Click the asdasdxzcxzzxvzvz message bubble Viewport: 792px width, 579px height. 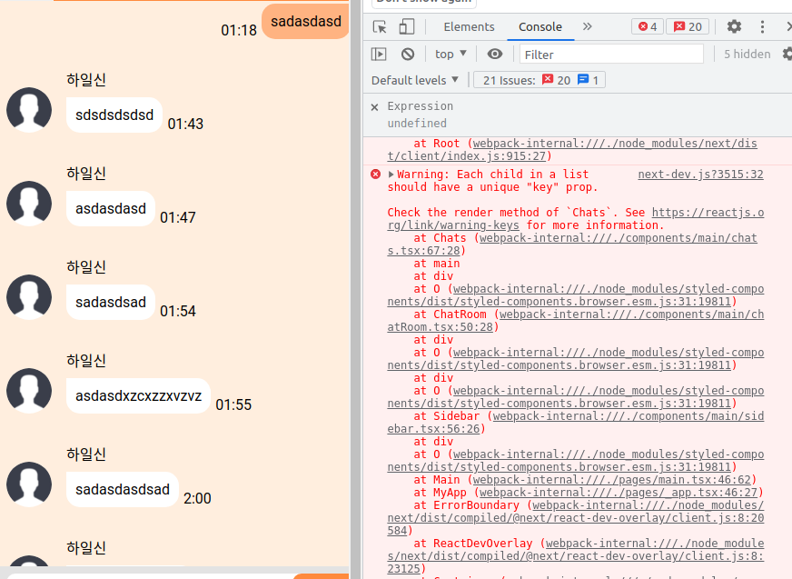138,395
